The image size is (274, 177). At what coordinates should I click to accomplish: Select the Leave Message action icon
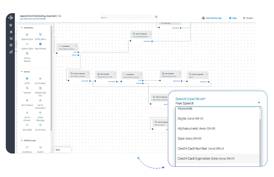[x=40, y=113]
